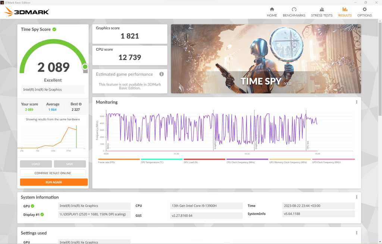The image size is (382, 244).
Task: Click the Results bars icon
Action: tap(345, 9)
